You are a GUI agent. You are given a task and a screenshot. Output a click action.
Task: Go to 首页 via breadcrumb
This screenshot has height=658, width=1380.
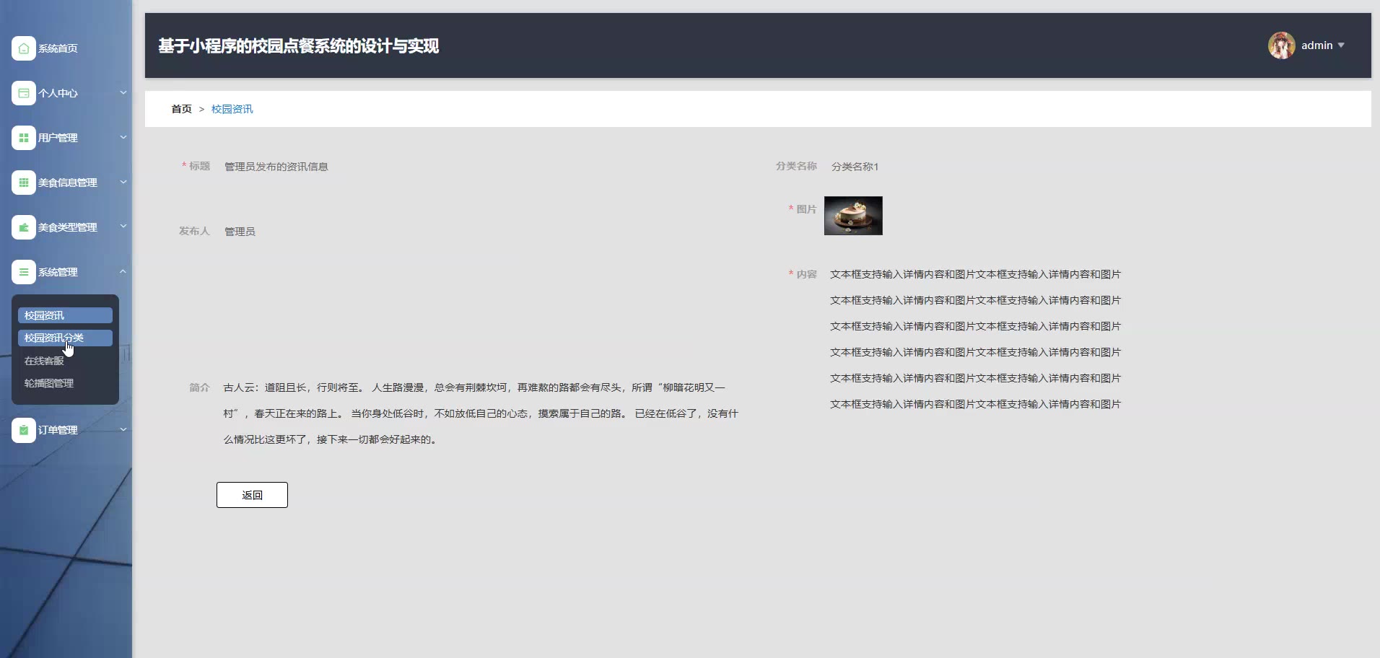click(x=181, y=109)
